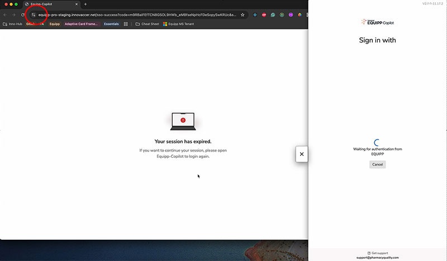Screen dimensions: 447x261
Task: Open the Equipp bookmark
Action: (x=54, y=24)
